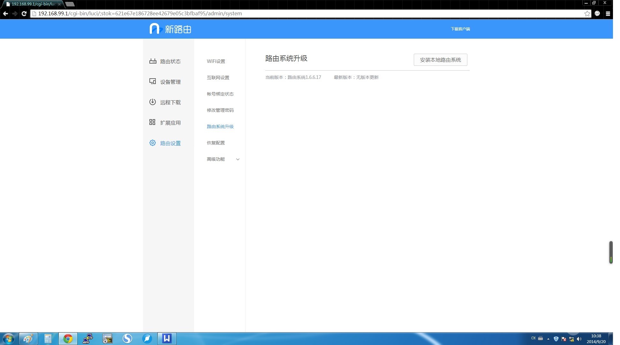Open 修改管理密码 settings page
The height and width of the screenshot is (345, 620).
click(220, 110)
